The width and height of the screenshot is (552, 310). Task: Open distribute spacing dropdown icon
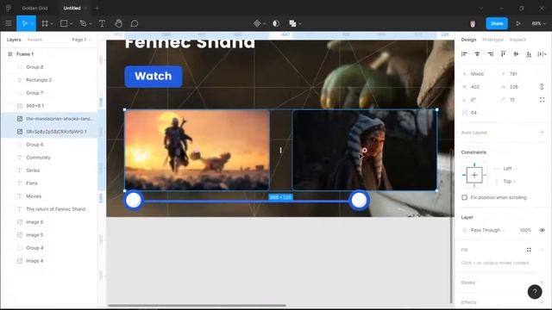point(542,53)
